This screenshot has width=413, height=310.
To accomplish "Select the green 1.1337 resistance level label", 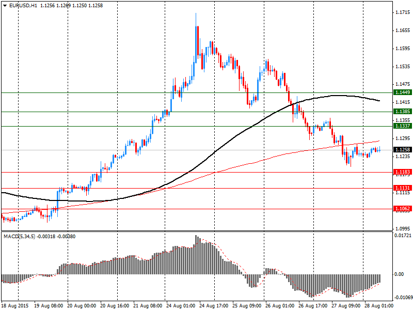I will coord(403,126).
